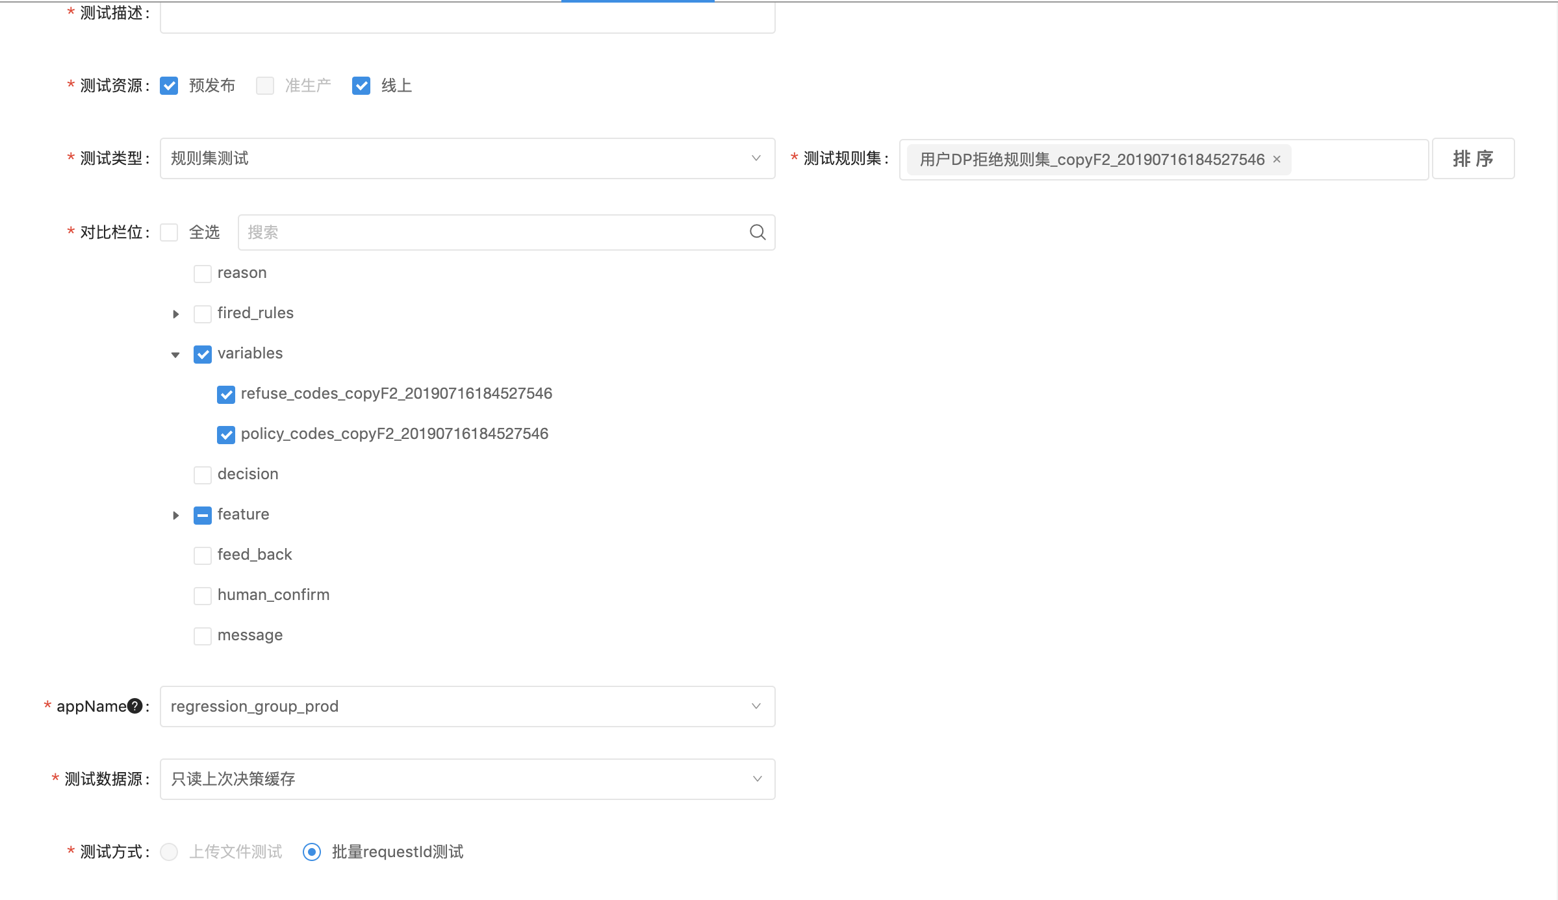Toggle the disabled 准生产 checkbox
1558x900 pixels.
click(265, 86)
